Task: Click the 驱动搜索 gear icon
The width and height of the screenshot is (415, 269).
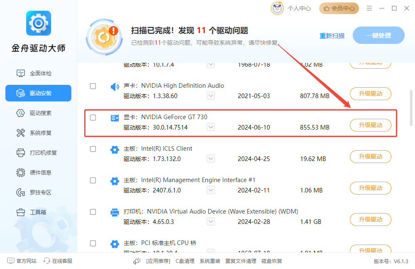Action: click(21, 113)
